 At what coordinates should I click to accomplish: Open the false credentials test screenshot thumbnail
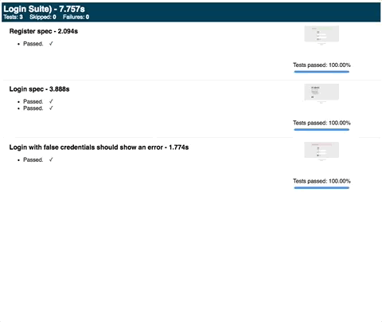click(x=322, y=151)
